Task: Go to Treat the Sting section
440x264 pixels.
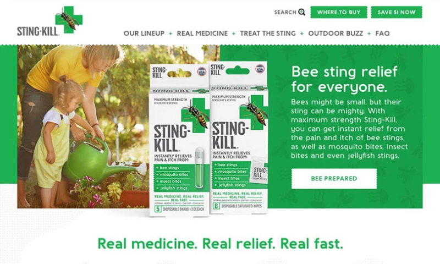Action: (x=268, y=34)
